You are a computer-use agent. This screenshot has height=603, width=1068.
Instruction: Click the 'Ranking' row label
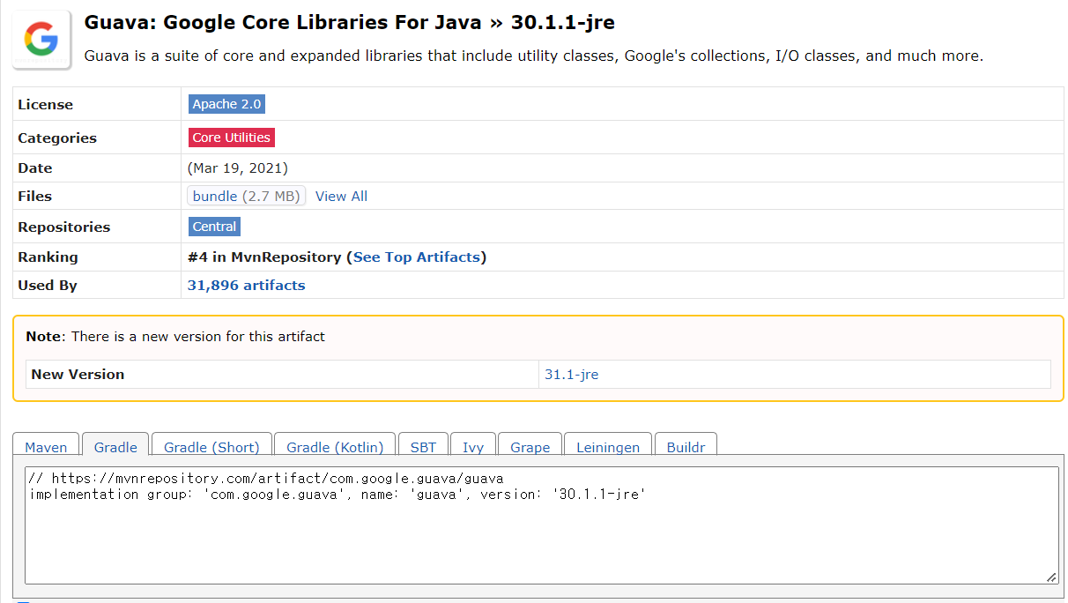(48, 257)
